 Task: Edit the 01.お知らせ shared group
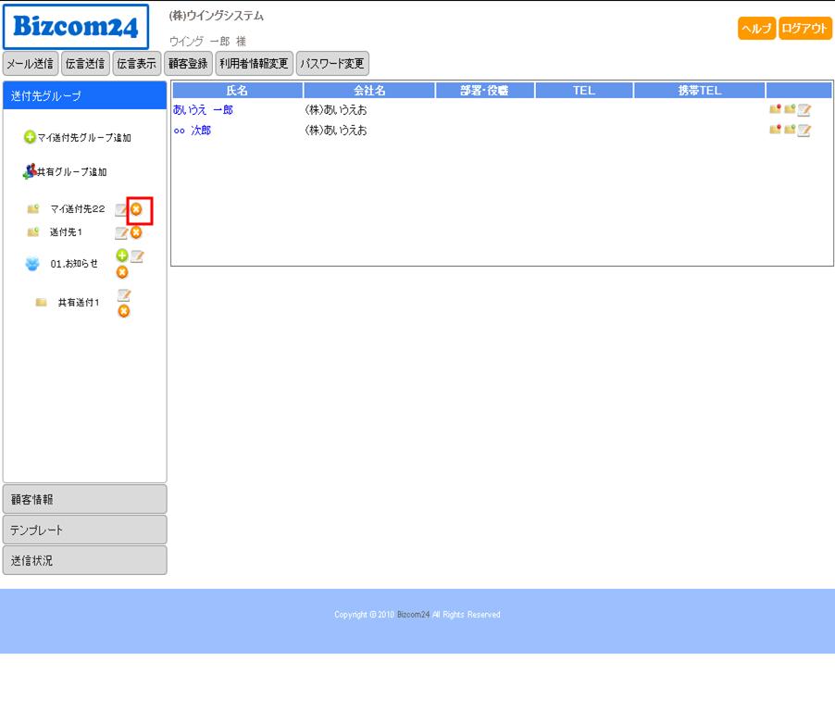[x=137, y=256]
